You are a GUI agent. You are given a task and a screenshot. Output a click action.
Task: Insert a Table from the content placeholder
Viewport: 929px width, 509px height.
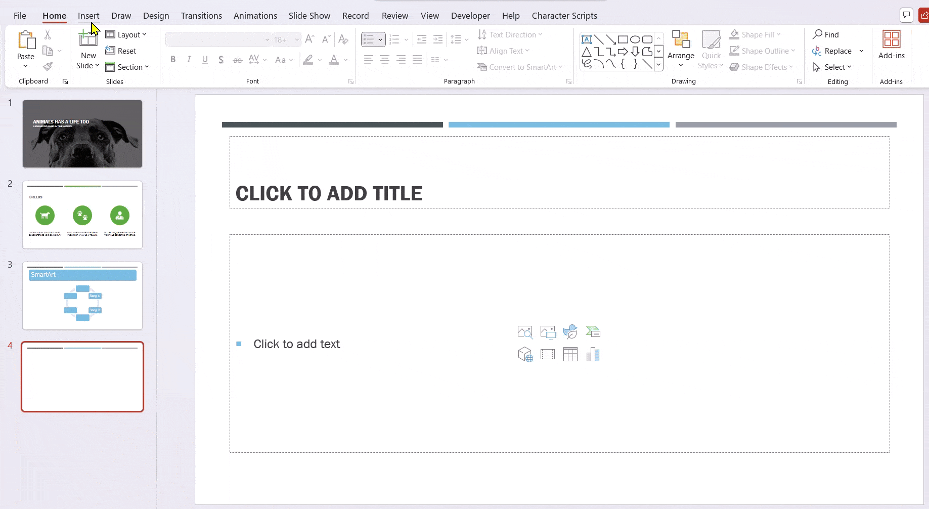click(570, 354)
